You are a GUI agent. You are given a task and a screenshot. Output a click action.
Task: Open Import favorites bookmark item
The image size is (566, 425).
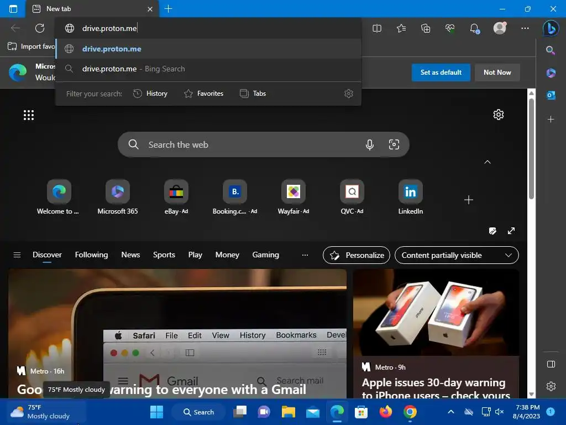point(31,46)
